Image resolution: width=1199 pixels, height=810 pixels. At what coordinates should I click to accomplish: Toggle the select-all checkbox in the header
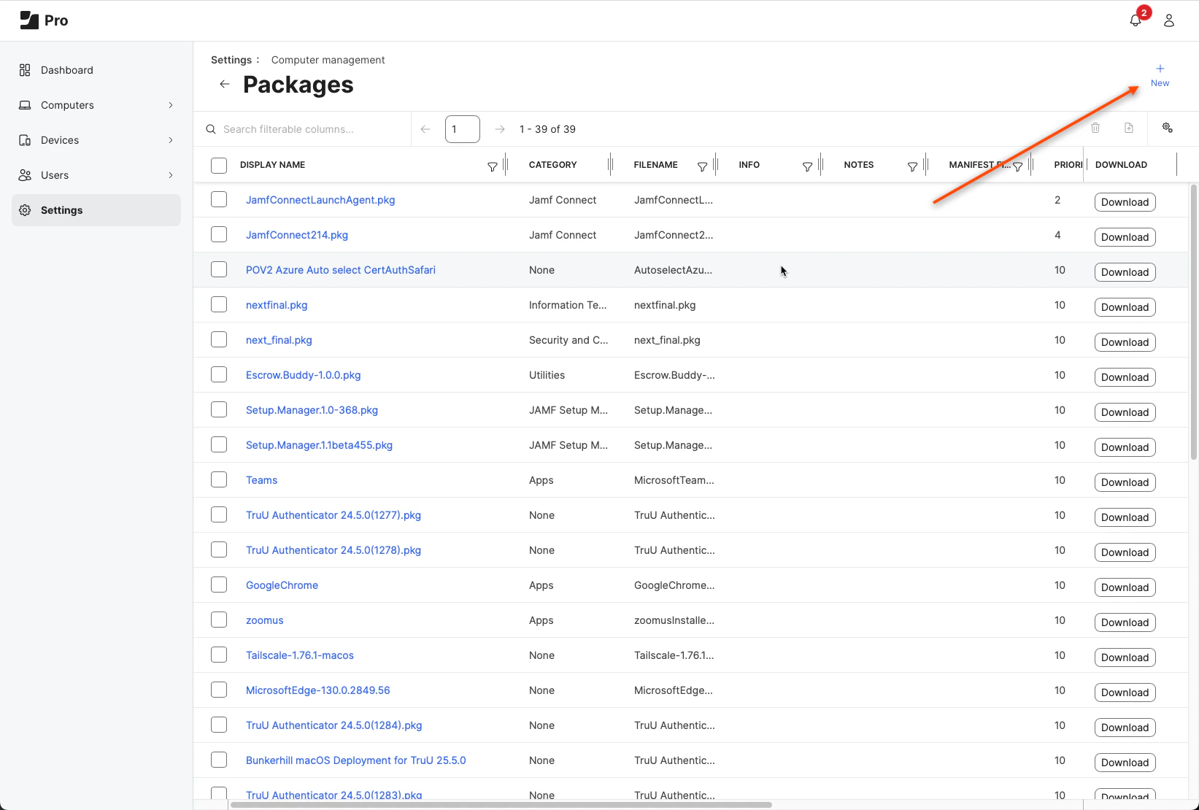click(x=219, y=166)
